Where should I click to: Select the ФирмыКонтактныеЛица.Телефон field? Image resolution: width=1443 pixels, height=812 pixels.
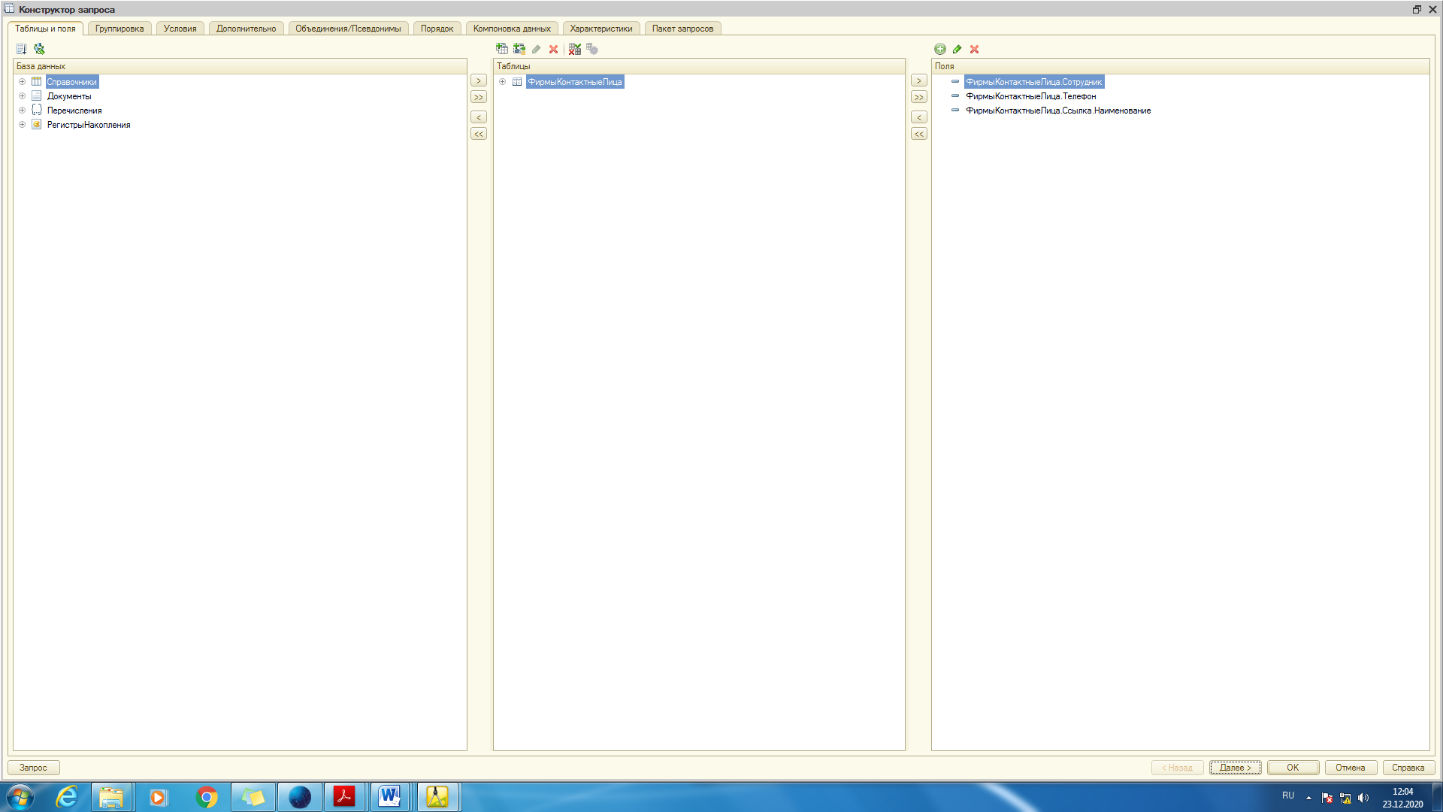(1030, 96)
